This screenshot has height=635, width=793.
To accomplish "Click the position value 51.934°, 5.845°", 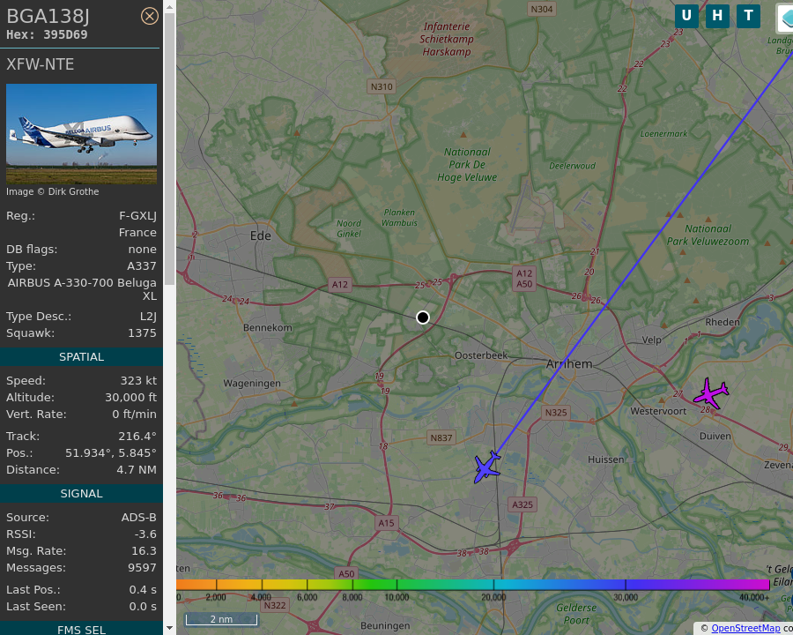I will [111, 453].
